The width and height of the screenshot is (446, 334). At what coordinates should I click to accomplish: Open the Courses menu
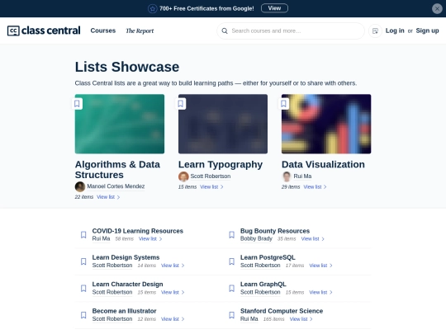(103, 31)
